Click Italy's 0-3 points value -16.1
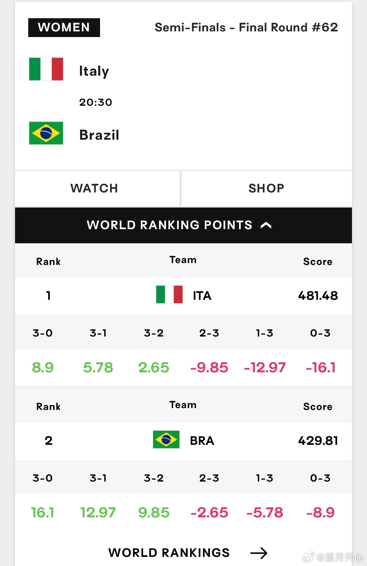 (x=321, y=368)
